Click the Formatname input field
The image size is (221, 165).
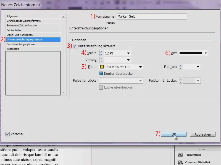click(152, 16)
